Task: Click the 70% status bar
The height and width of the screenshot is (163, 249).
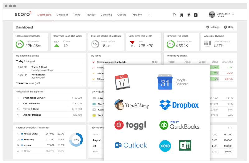Action: pyautogui.click(x=215, y=79)
